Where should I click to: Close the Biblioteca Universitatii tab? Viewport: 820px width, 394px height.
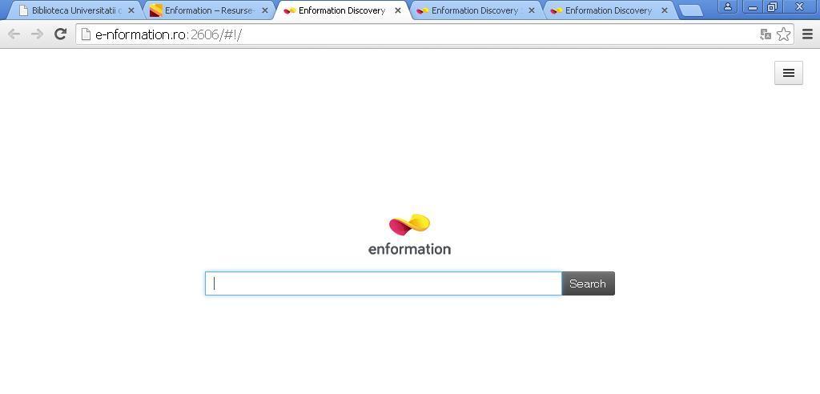tap(131, 10)
